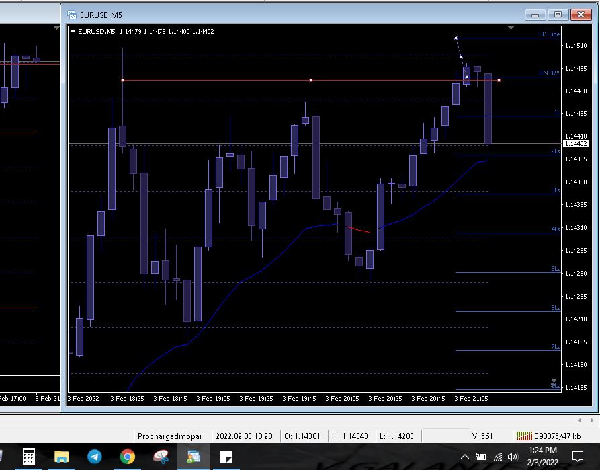
Task: Click the connection status bars indicator
Action: coord(524,436)
